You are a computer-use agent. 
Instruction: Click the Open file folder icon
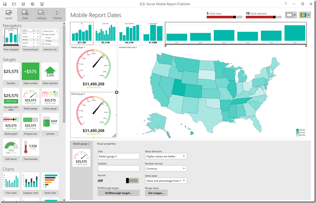pos(14,4)
